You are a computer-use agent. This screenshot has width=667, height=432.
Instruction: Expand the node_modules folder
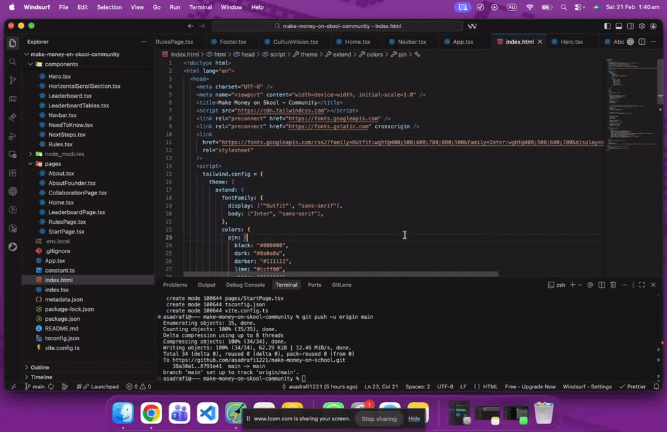(x=31, y=154)
